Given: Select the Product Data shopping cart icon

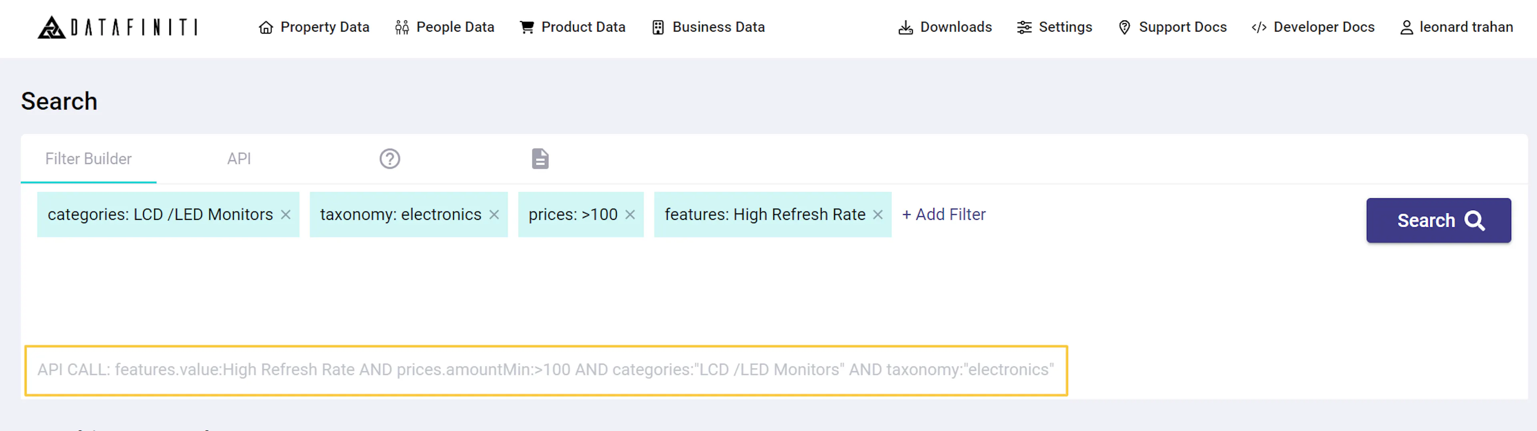Looking at the screenshot, I should point(526,27).
